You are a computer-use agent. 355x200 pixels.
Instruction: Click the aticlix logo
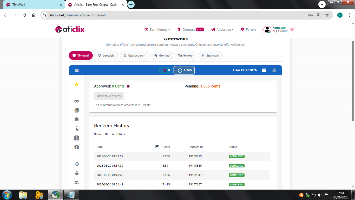tap(70, 29)
